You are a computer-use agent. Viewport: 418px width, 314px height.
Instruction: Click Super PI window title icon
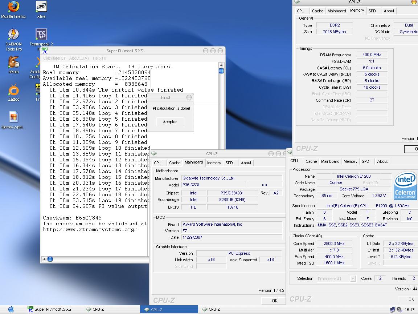point(45,51)
